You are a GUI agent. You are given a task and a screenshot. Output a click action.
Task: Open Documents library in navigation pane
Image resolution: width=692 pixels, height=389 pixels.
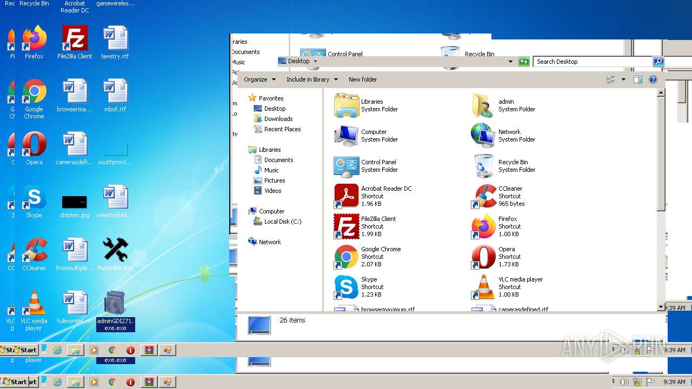coord(273,160)
